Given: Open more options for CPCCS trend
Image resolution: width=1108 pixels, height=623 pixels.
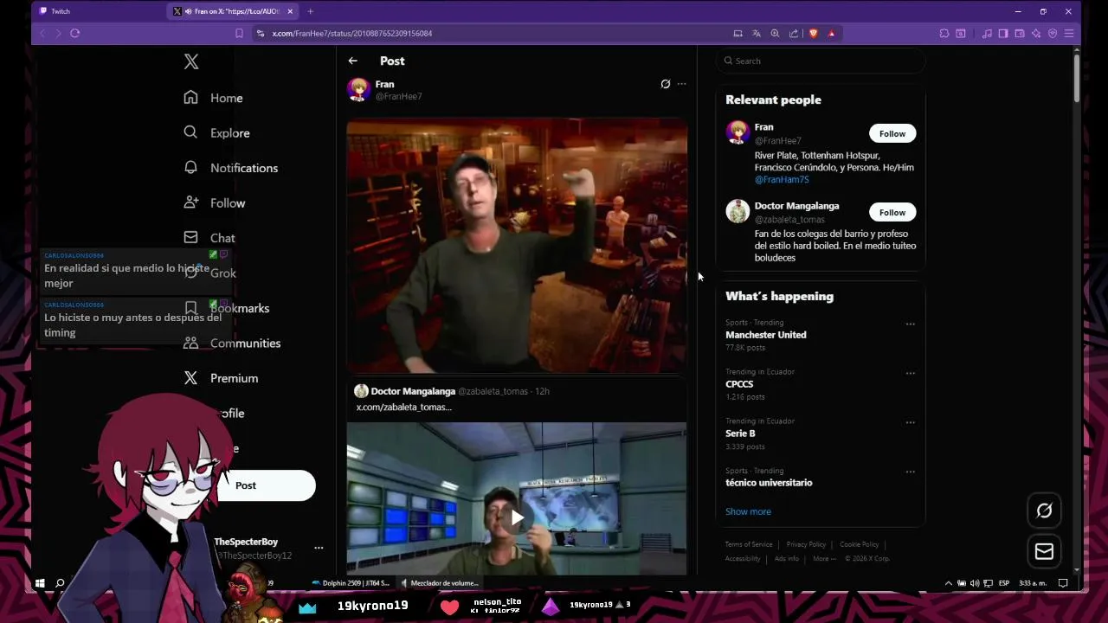Looking at the screenshot, I should [x=910, y=373].
